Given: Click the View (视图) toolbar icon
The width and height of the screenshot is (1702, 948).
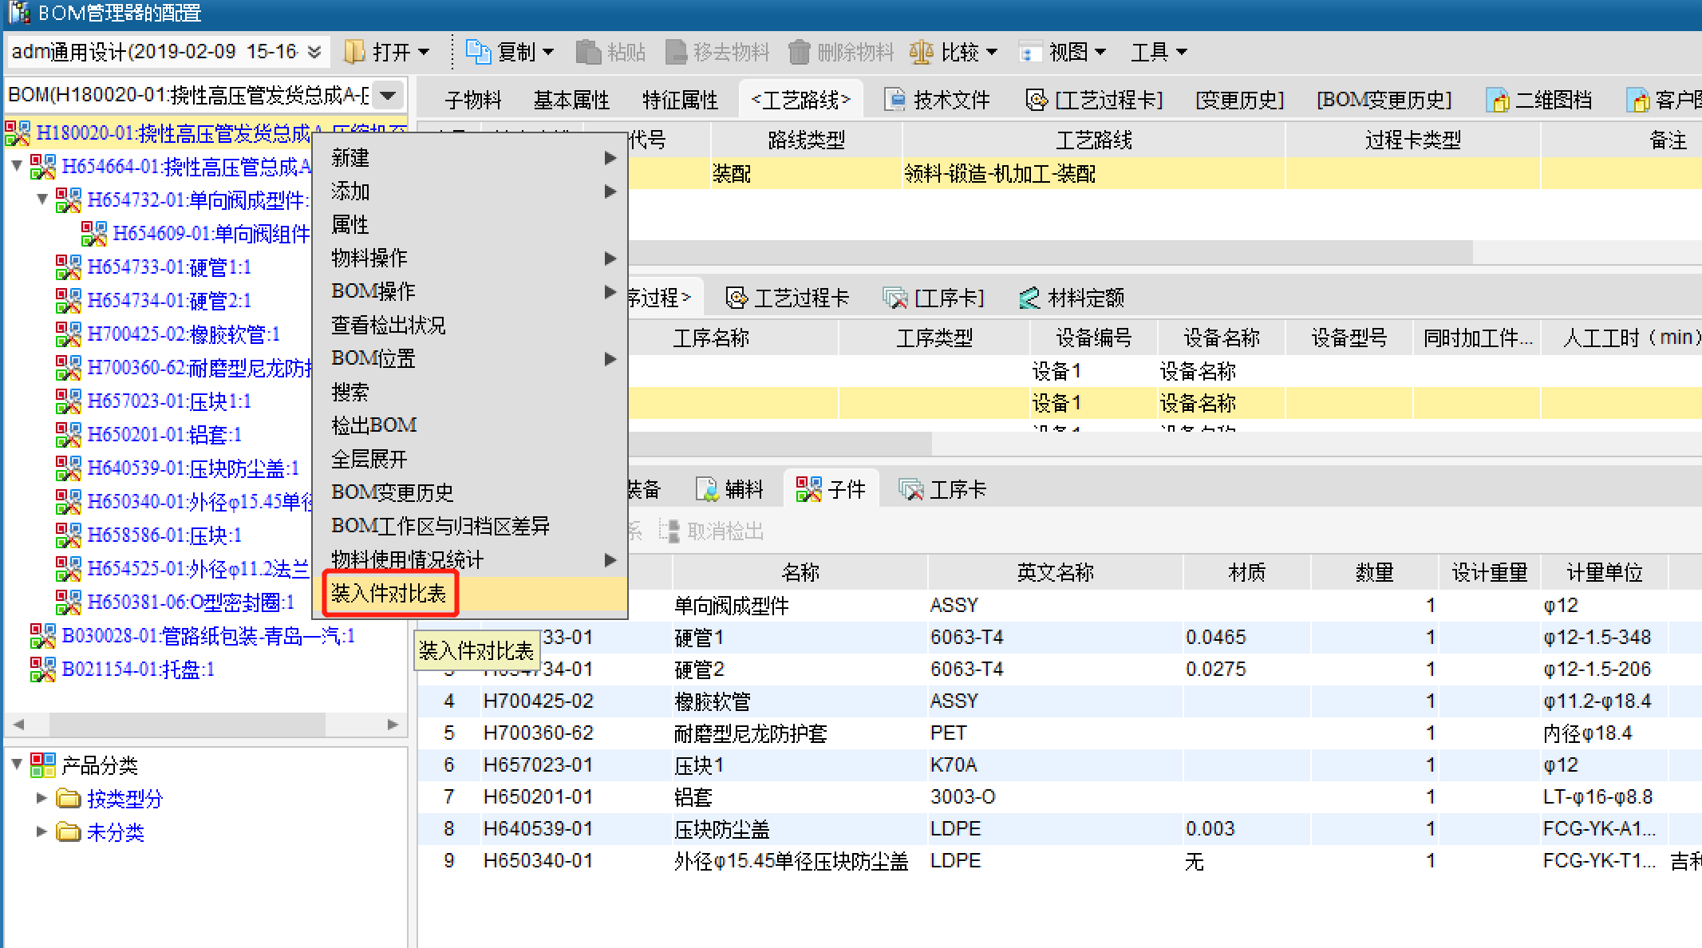Looking at the screenshot, I should [1030, 52].
